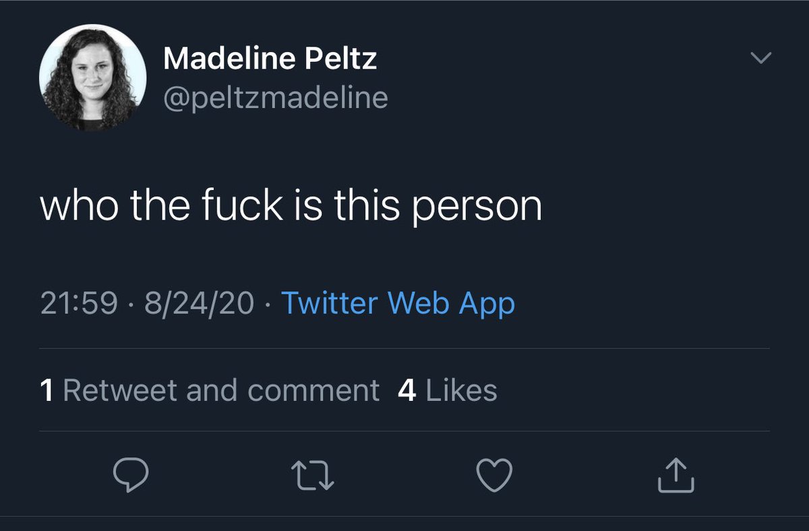View the 4 Likes list

[448, 391]
